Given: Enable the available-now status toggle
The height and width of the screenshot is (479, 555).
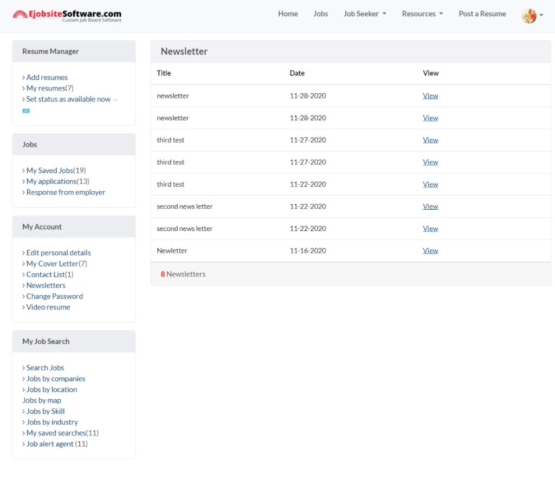Looking at the screenshot, I should (26, 110).
